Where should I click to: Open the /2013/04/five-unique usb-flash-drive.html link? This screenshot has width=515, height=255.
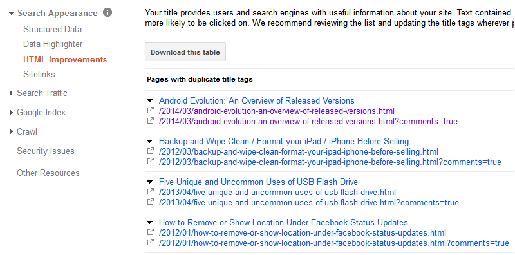coord(277,192)
